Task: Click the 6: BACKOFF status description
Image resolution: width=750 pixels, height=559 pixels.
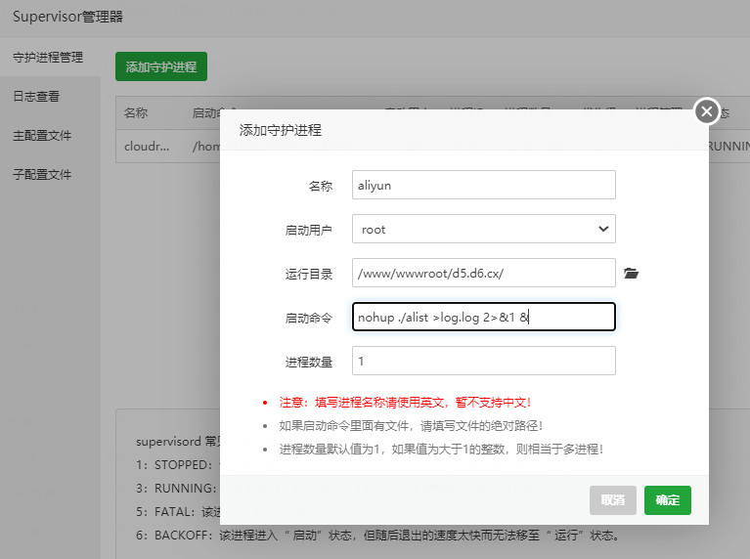Action: coord(377,536)
